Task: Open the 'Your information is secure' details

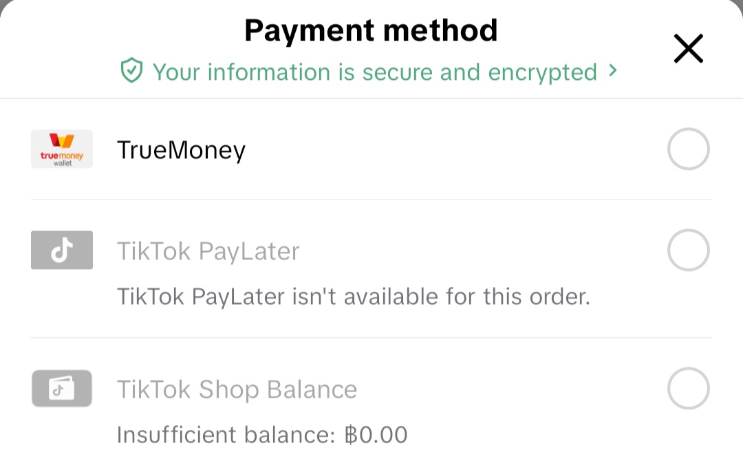Action: (374, 72)
